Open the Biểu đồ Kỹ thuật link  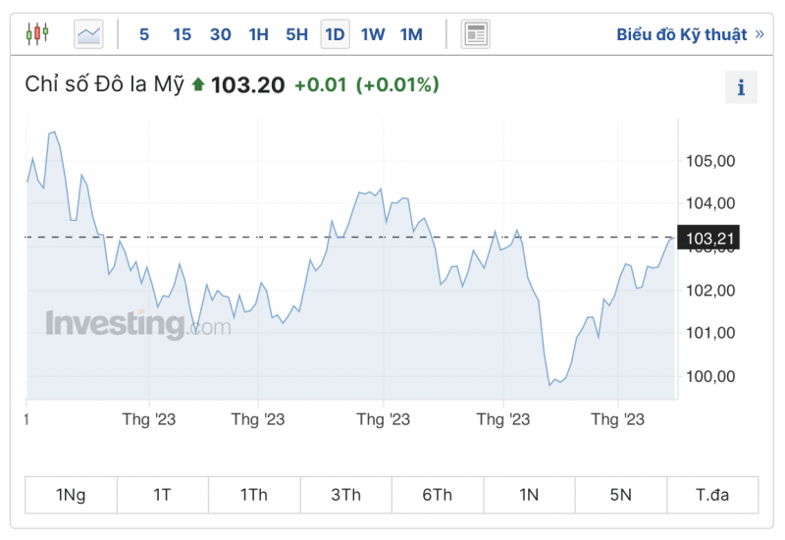click(690, 34)
